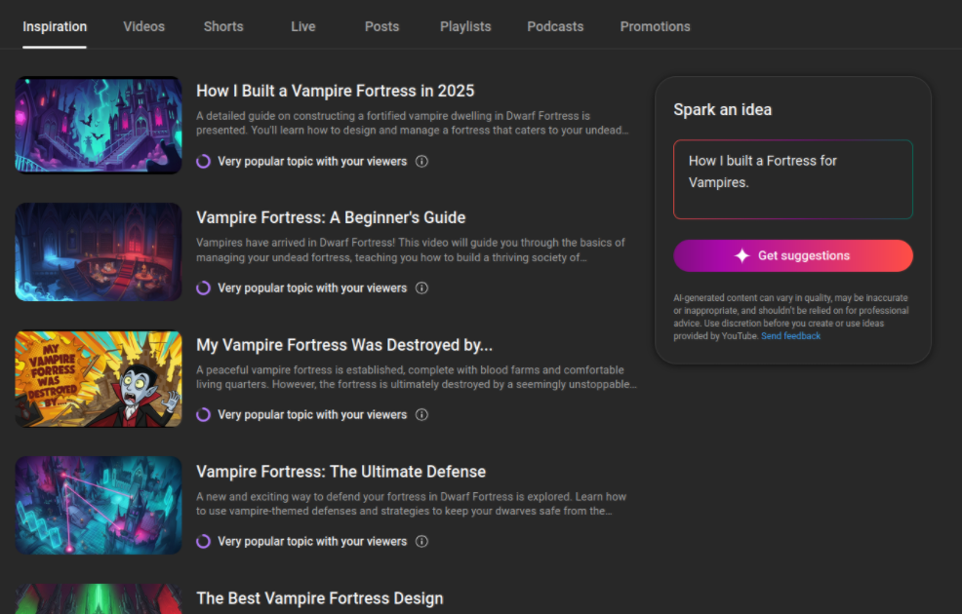Open 'How I Built a Vampire Fortress in 2025' title
The width and height of the screenshot is (962, 614).
[x=335, y=91]
